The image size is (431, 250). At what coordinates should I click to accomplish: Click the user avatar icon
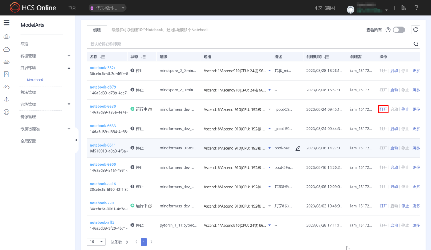click(350, 10)
